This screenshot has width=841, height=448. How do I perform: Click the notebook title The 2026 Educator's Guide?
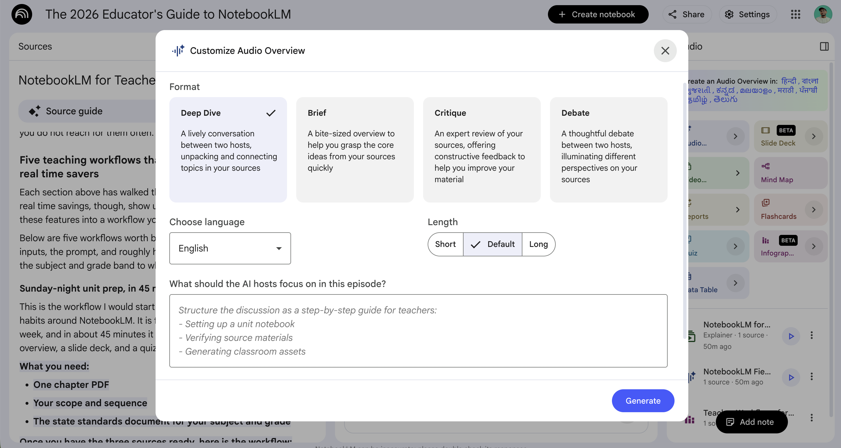168,14
